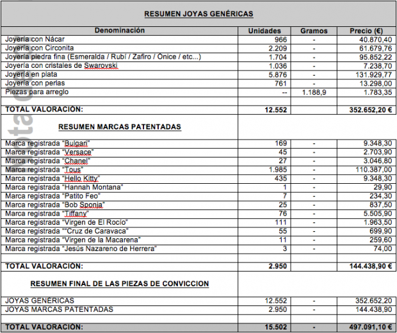Click grand total price 497.091,10 €

coord(371,327)
